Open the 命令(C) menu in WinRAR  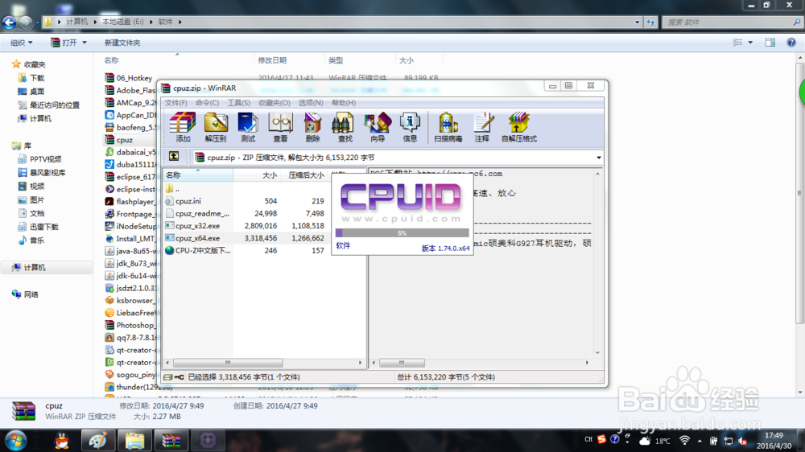(x=208, y=103)
